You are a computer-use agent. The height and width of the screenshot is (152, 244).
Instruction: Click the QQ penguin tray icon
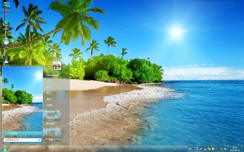(201, 149)
